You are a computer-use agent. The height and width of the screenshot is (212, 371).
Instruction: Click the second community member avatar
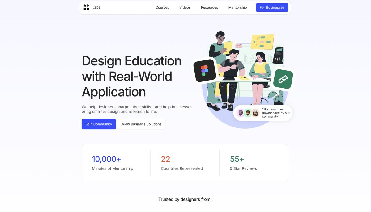248,113
